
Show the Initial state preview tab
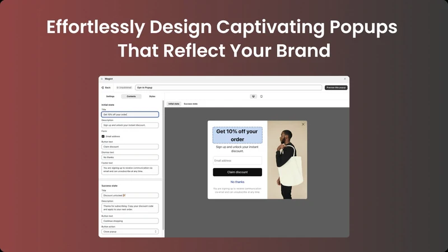tap(174, 104)
